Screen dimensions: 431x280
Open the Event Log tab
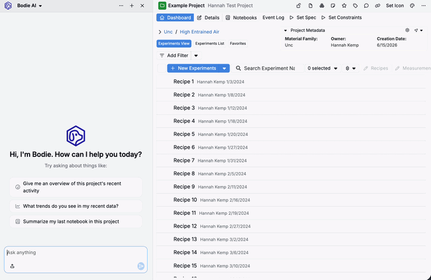tap(273, 18)
